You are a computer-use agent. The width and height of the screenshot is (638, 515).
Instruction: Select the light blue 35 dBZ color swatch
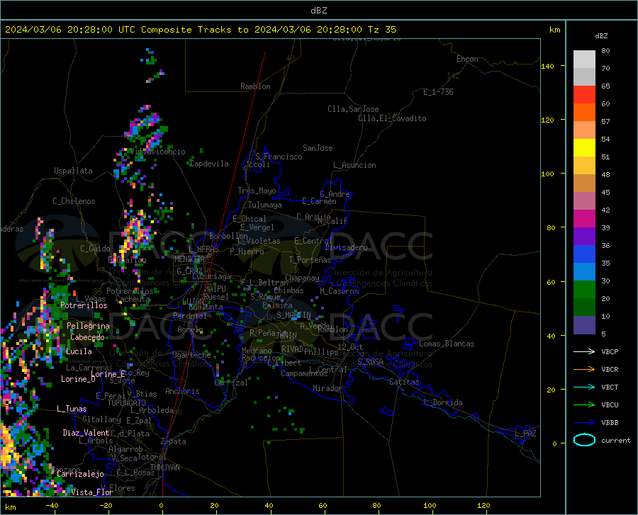click(x=584, y=272)
